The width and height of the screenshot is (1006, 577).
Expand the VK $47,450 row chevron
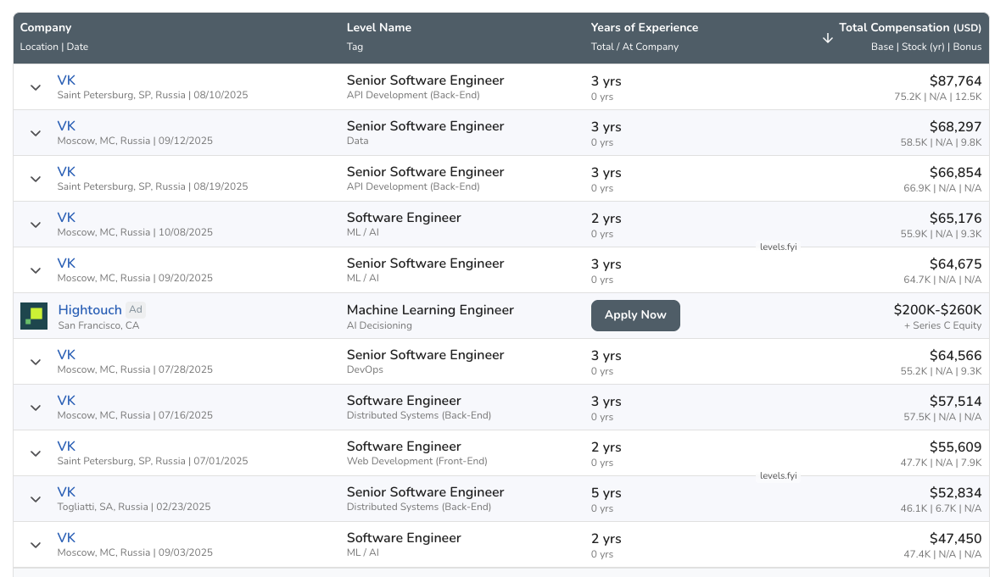pyautogui.click(x=36, y=545)
